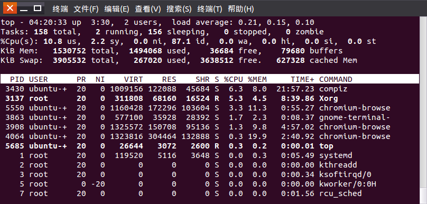Select the kthreadd process name

tap(338, 165)
